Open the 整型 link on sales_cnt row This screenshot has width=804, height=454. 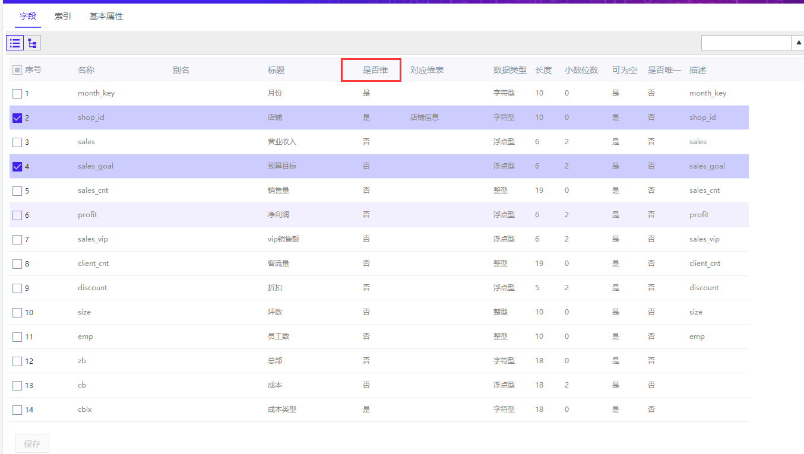point(501,190)
